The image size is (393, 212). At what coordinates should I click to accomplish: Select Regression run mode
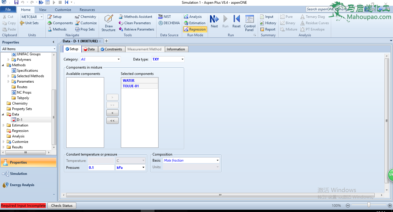(x=195, y=29)
